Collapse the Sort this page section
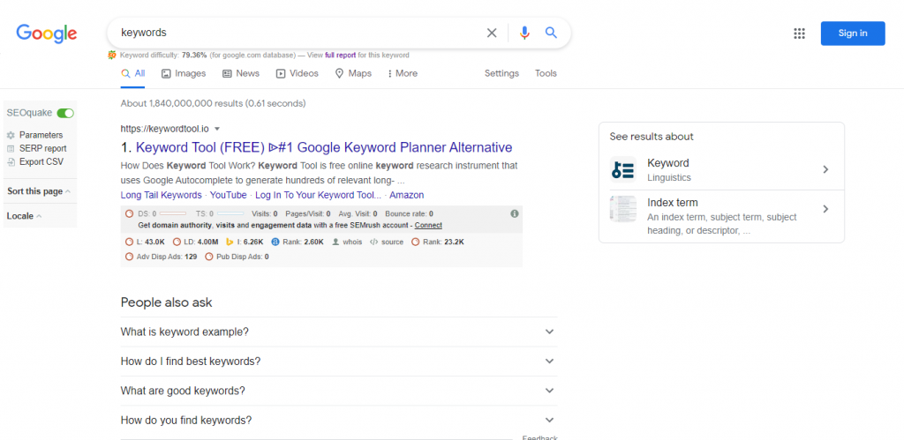Screen dimensions: 904x440 click(x=39, y=191)
